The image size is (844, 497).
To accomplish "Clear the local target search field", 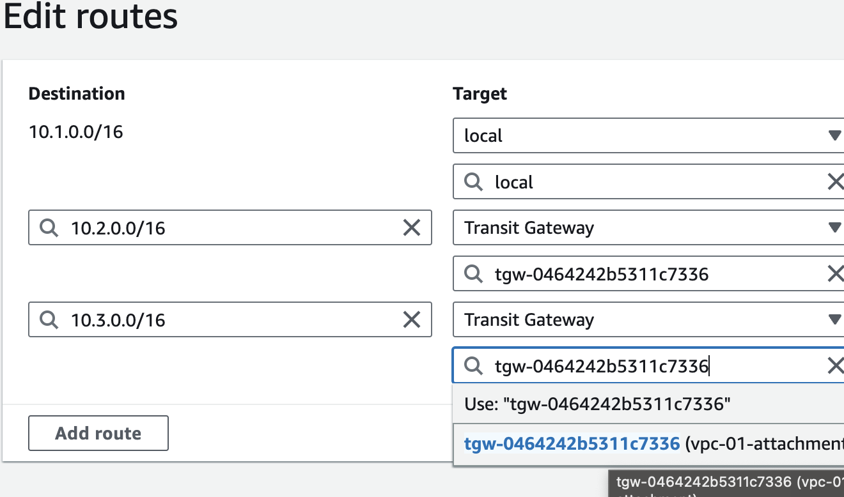I will tap(835, 183).
